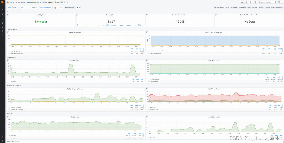284x143 pixels.
Task: Open the MongoDB dashboards menu
Action: [x=242, y=8]
